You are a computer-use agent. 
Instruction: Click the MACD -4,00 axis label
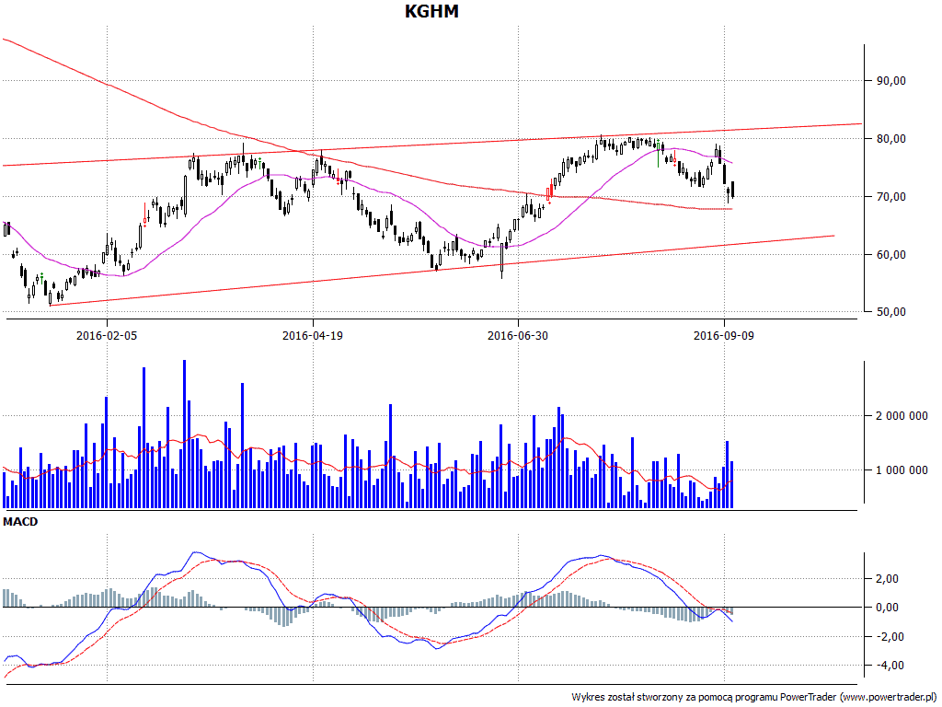coord(884,666)
